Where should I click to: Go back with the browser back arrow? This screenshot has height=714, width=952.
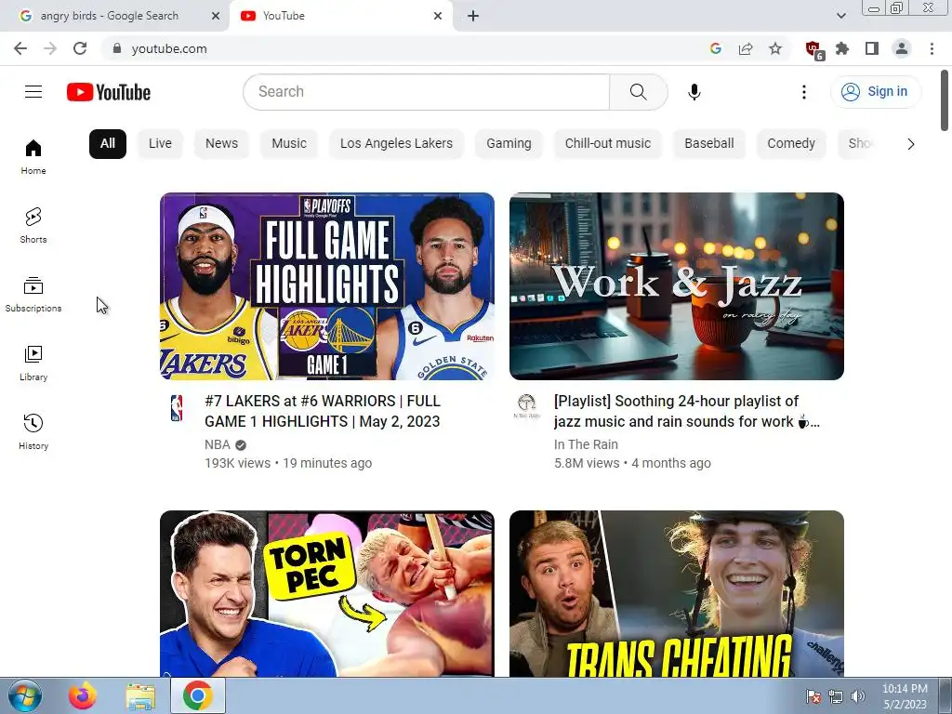(x=20, y=48)
